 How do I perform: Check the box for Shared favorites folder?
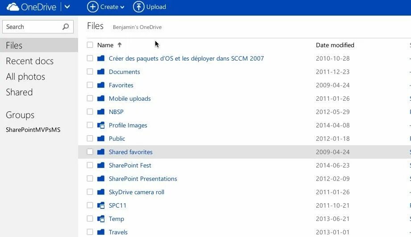(90, 152)
